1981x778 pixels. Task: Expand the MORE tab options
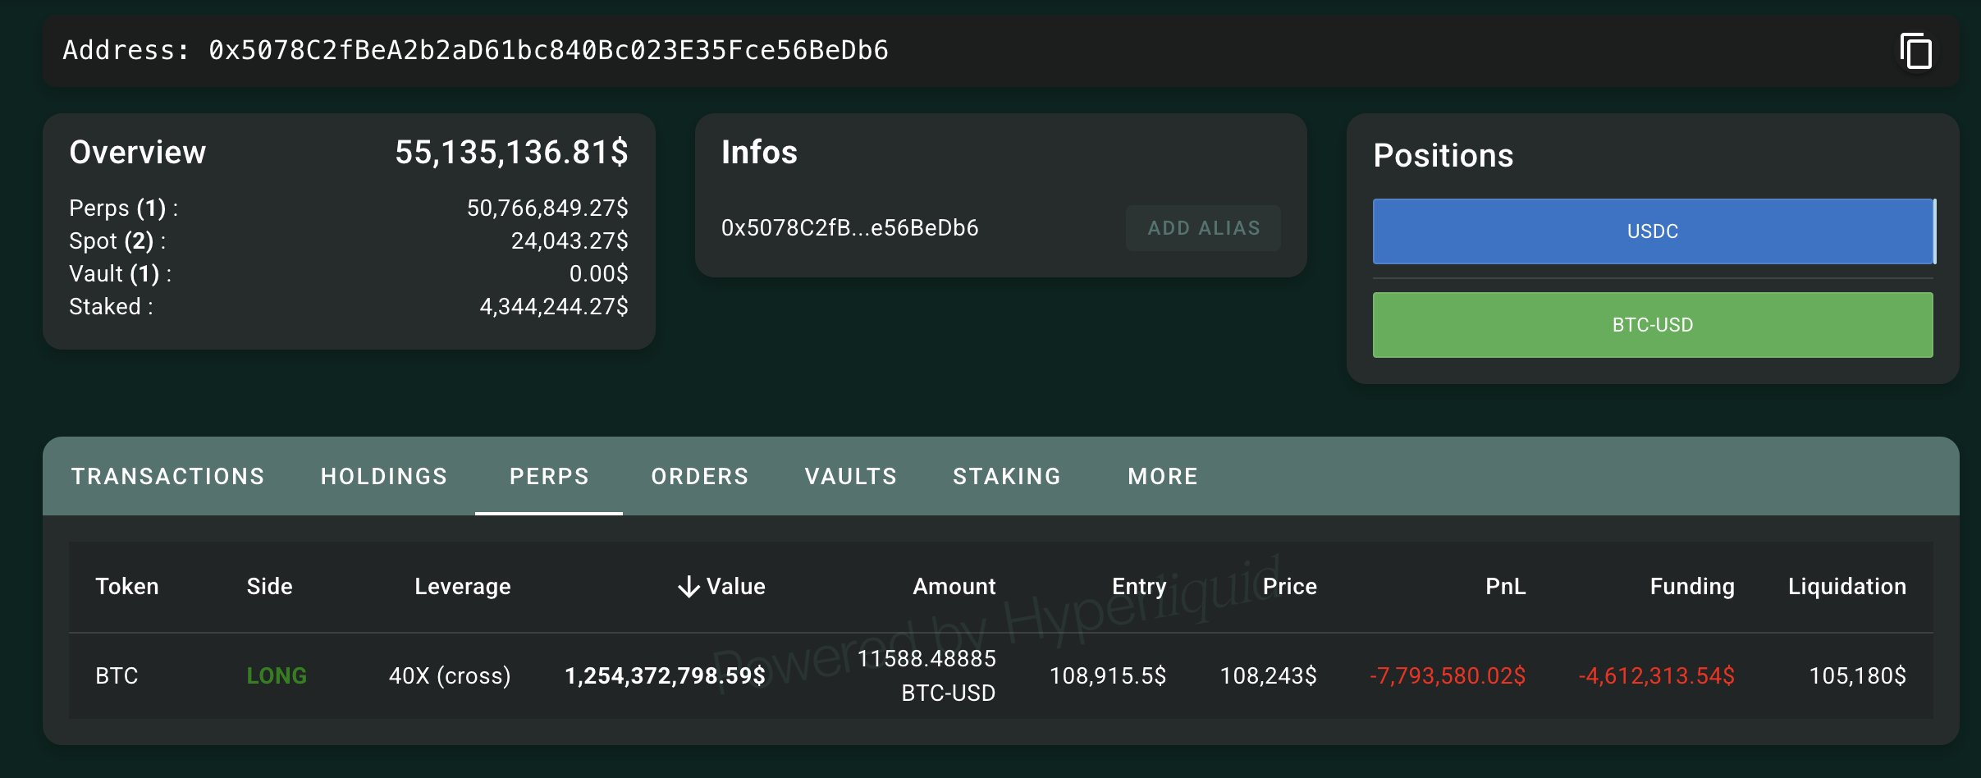pos(1162,476)
